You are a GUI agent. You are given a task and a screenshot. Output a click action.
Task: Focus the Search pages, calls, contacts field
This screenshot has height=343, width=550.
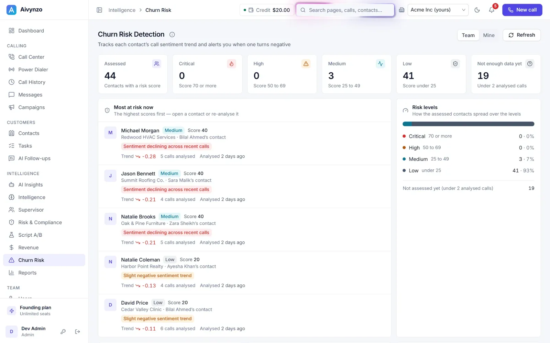point(345,10)
